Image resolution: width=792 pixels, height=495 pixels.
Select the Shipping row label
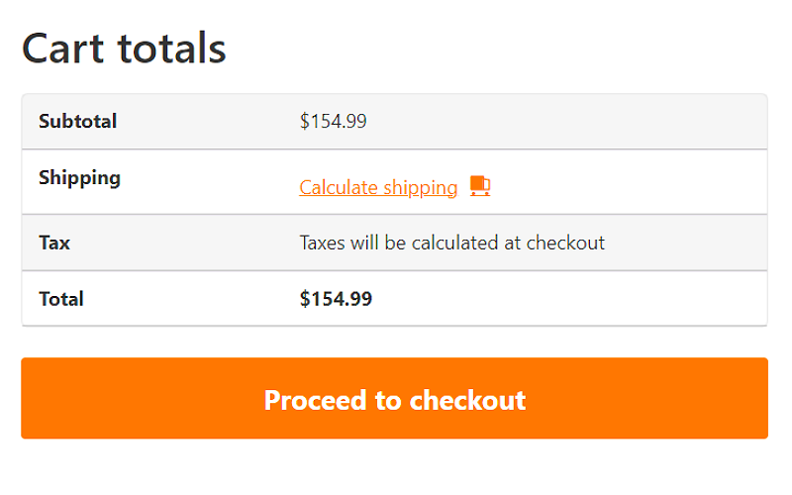point(79,178)
